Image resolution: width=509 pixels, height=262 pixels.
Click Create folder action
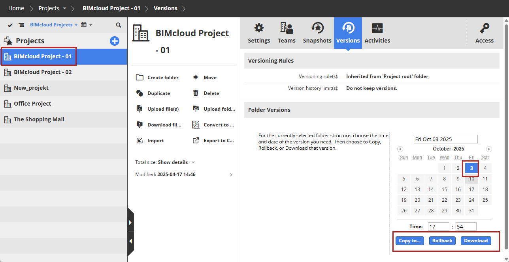[x=157, y=78]
